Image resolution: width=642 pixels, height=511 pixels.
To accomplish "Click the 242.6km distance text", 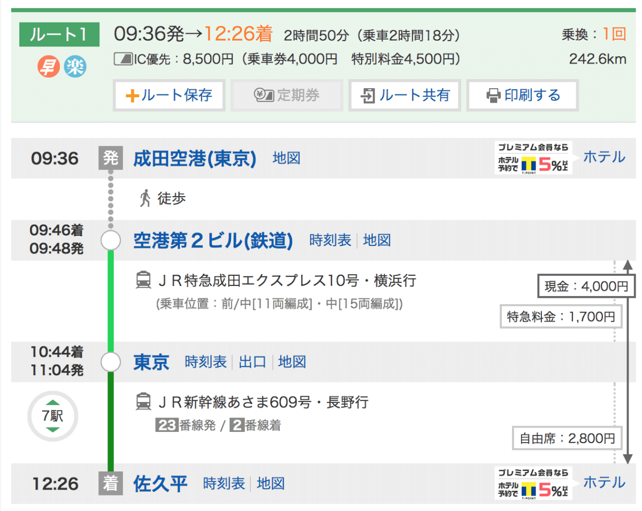I will pyautogui.click(x=598, y=59).
